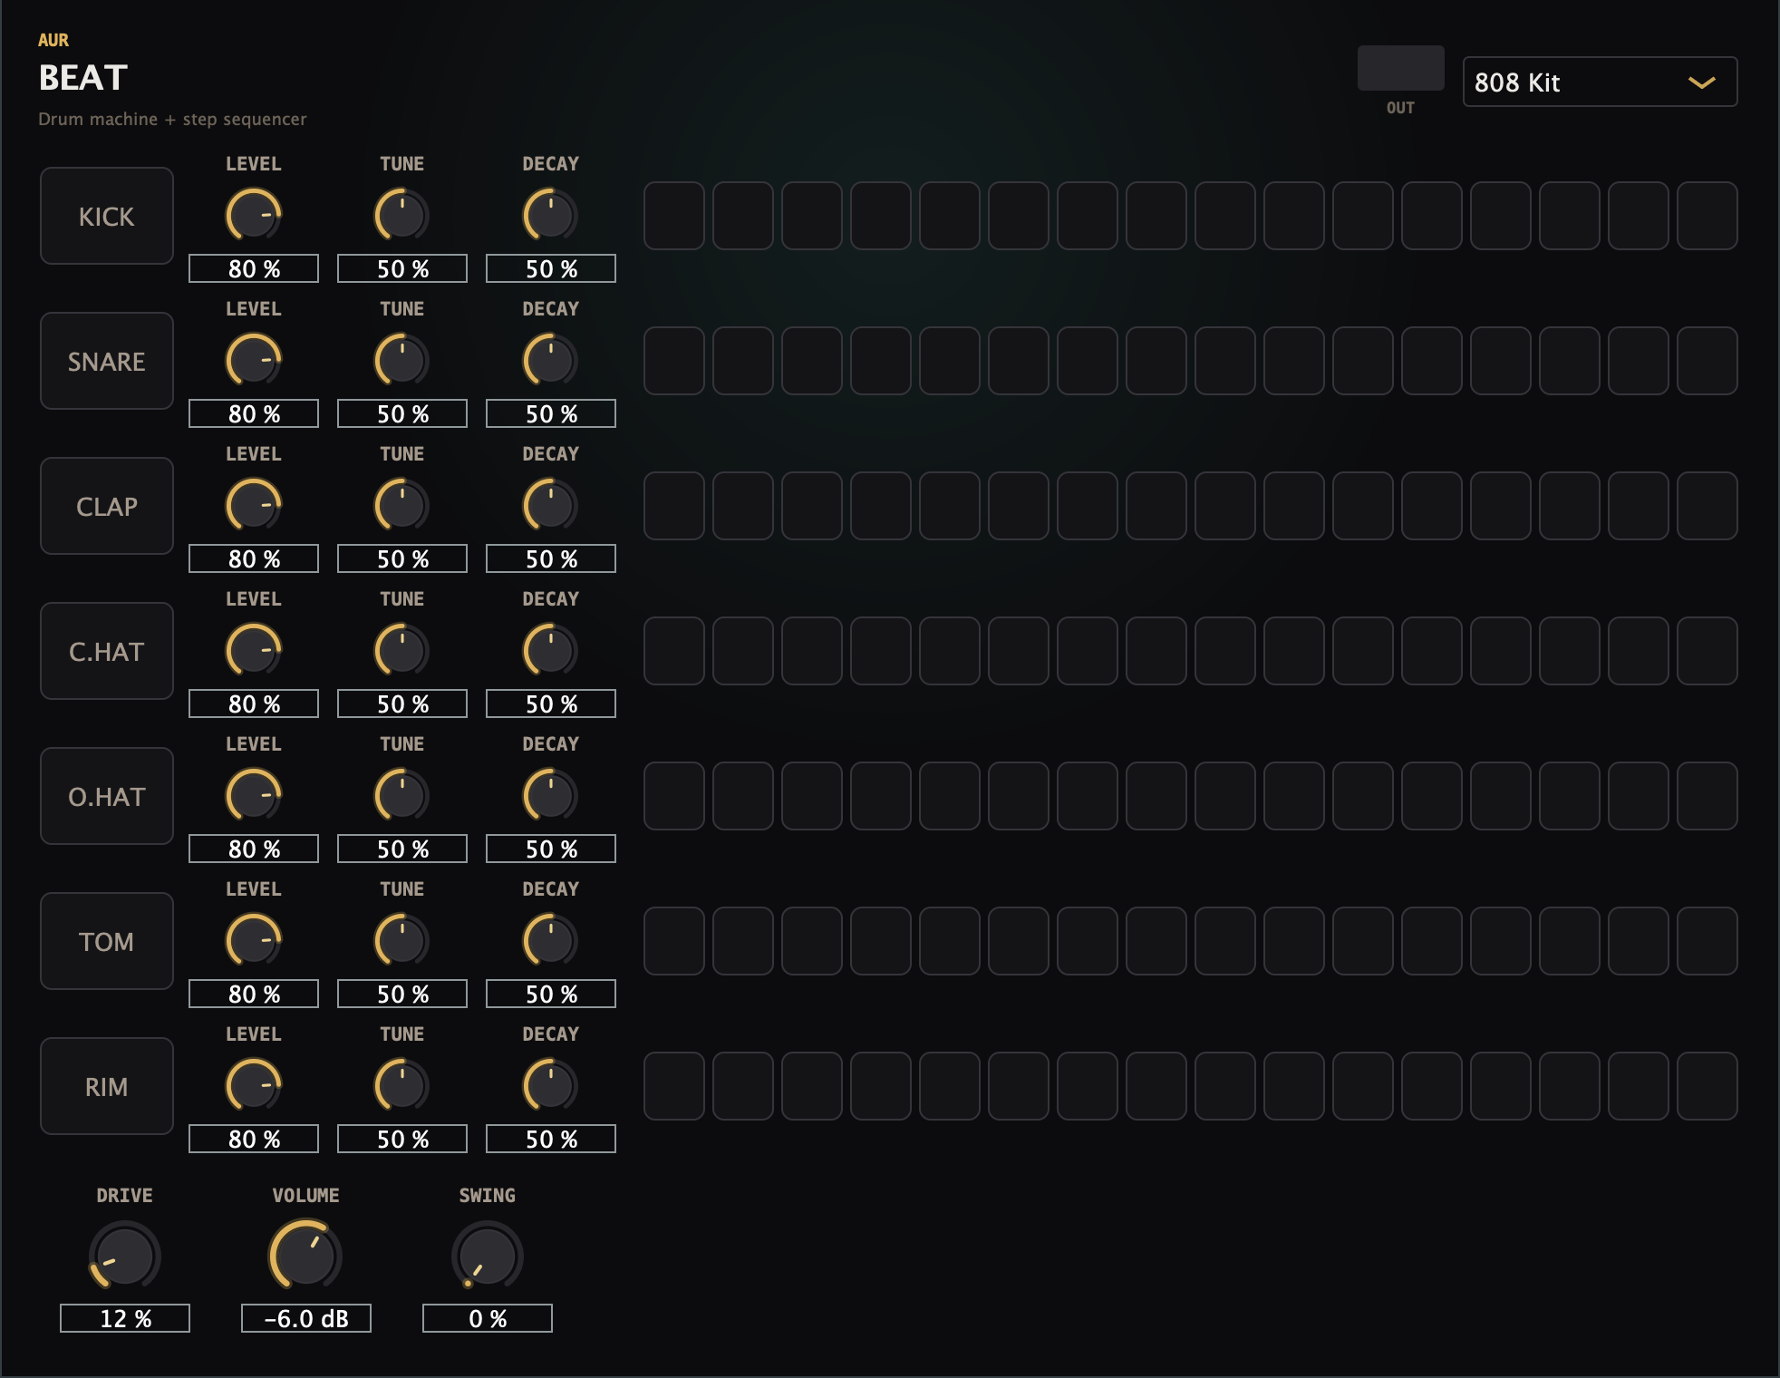The image size is (1780, 1378).
Task: Toggle step 5 in the KICK row
Action: tap(950, 216)
